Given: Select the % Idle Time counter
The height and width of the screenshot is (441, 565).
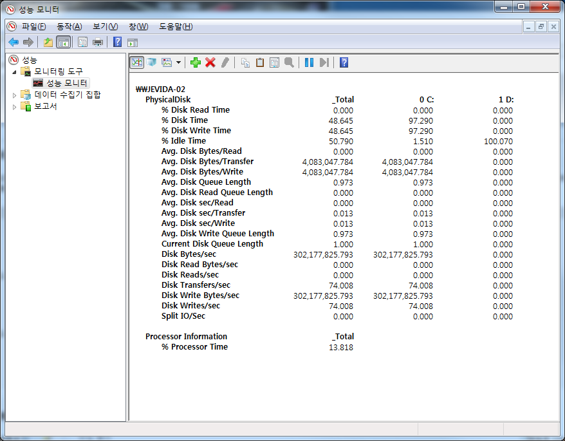Looking at the screenshot, I should tap(183, 140).
